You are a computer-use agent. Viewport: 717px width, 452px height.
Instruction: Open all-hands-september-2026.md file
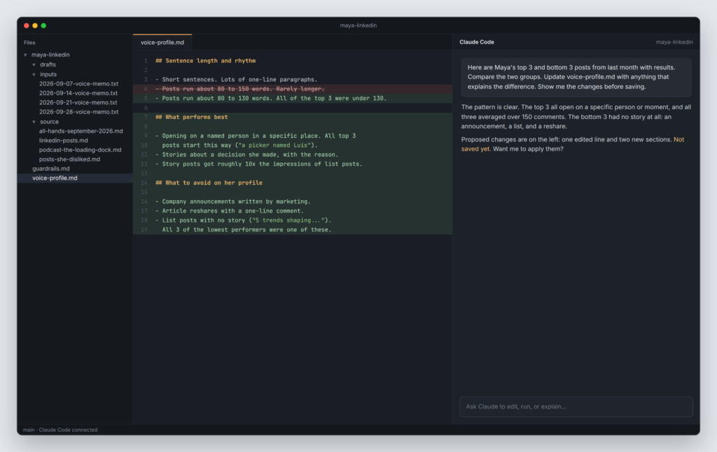click(x=81, y=131)
